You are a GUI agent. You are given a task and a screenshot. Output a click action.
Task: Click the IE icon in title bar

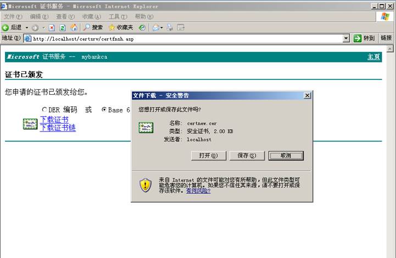point(4,6)
